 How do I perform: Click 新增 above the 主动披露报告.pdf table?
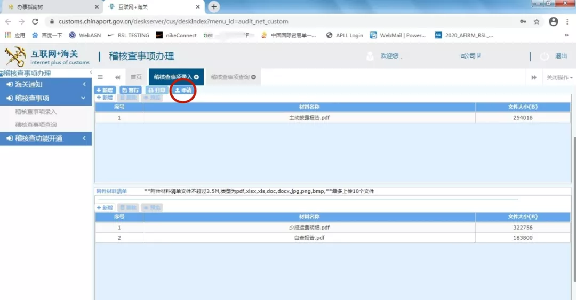click(x=105, y=98)
